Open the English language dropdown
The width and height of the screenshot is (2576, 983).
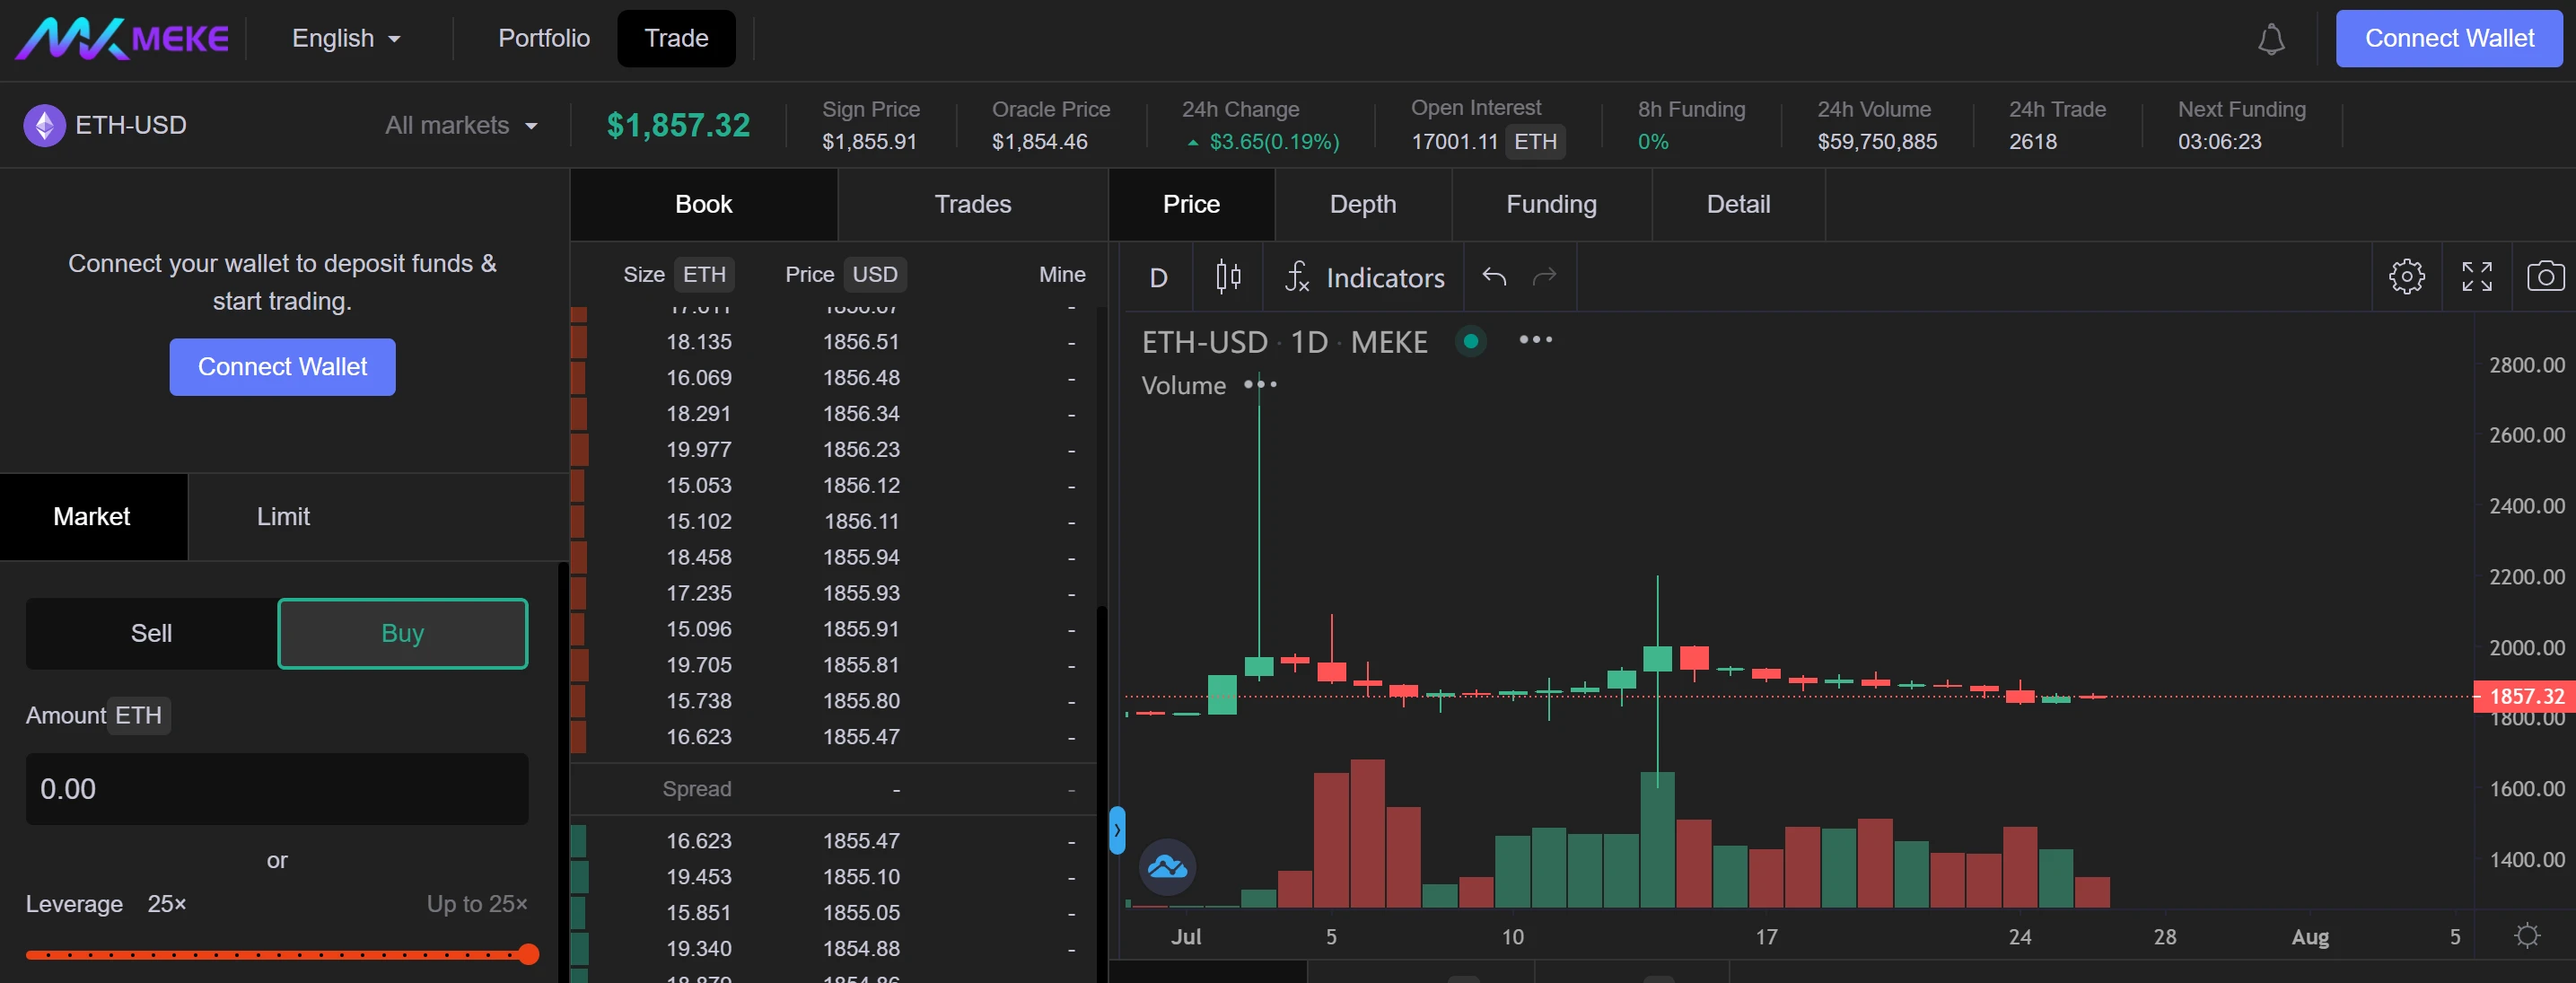point(346,39)
